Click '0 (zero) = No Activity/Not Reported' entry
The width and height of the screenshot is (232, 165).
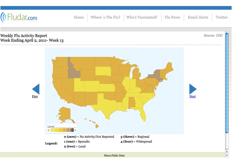point(89,137)
